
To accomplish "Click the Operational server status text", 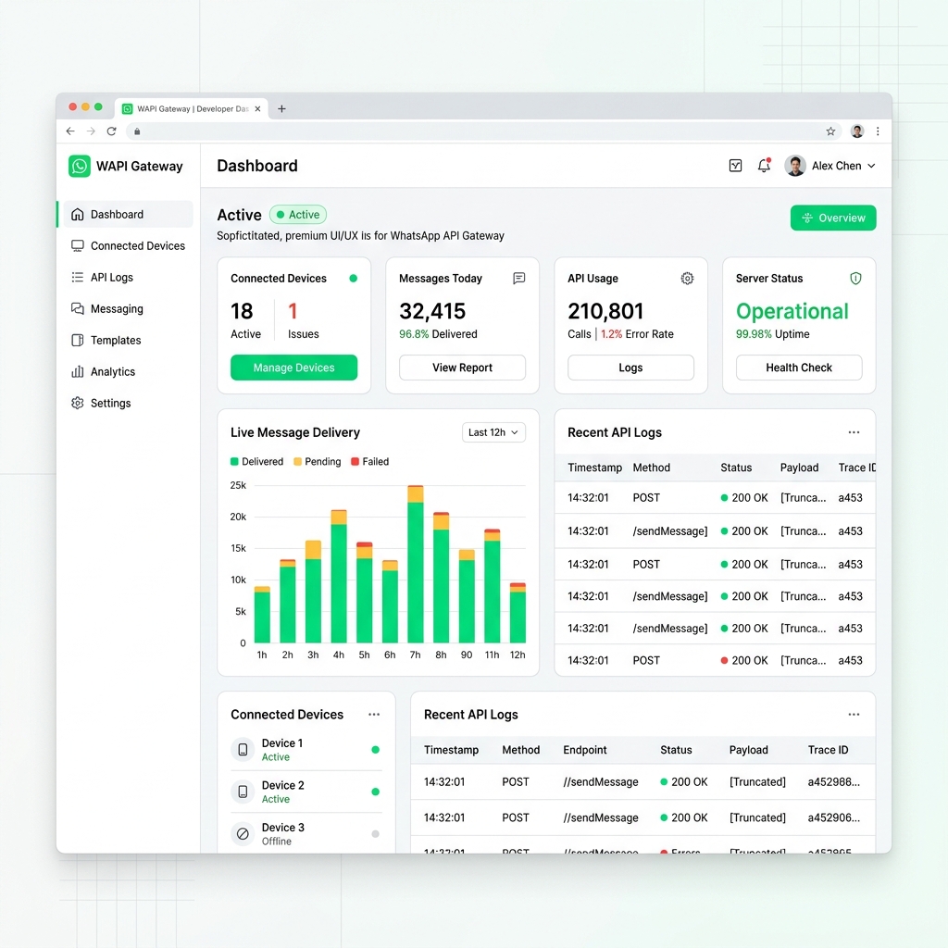I will (x=792, y=311).
